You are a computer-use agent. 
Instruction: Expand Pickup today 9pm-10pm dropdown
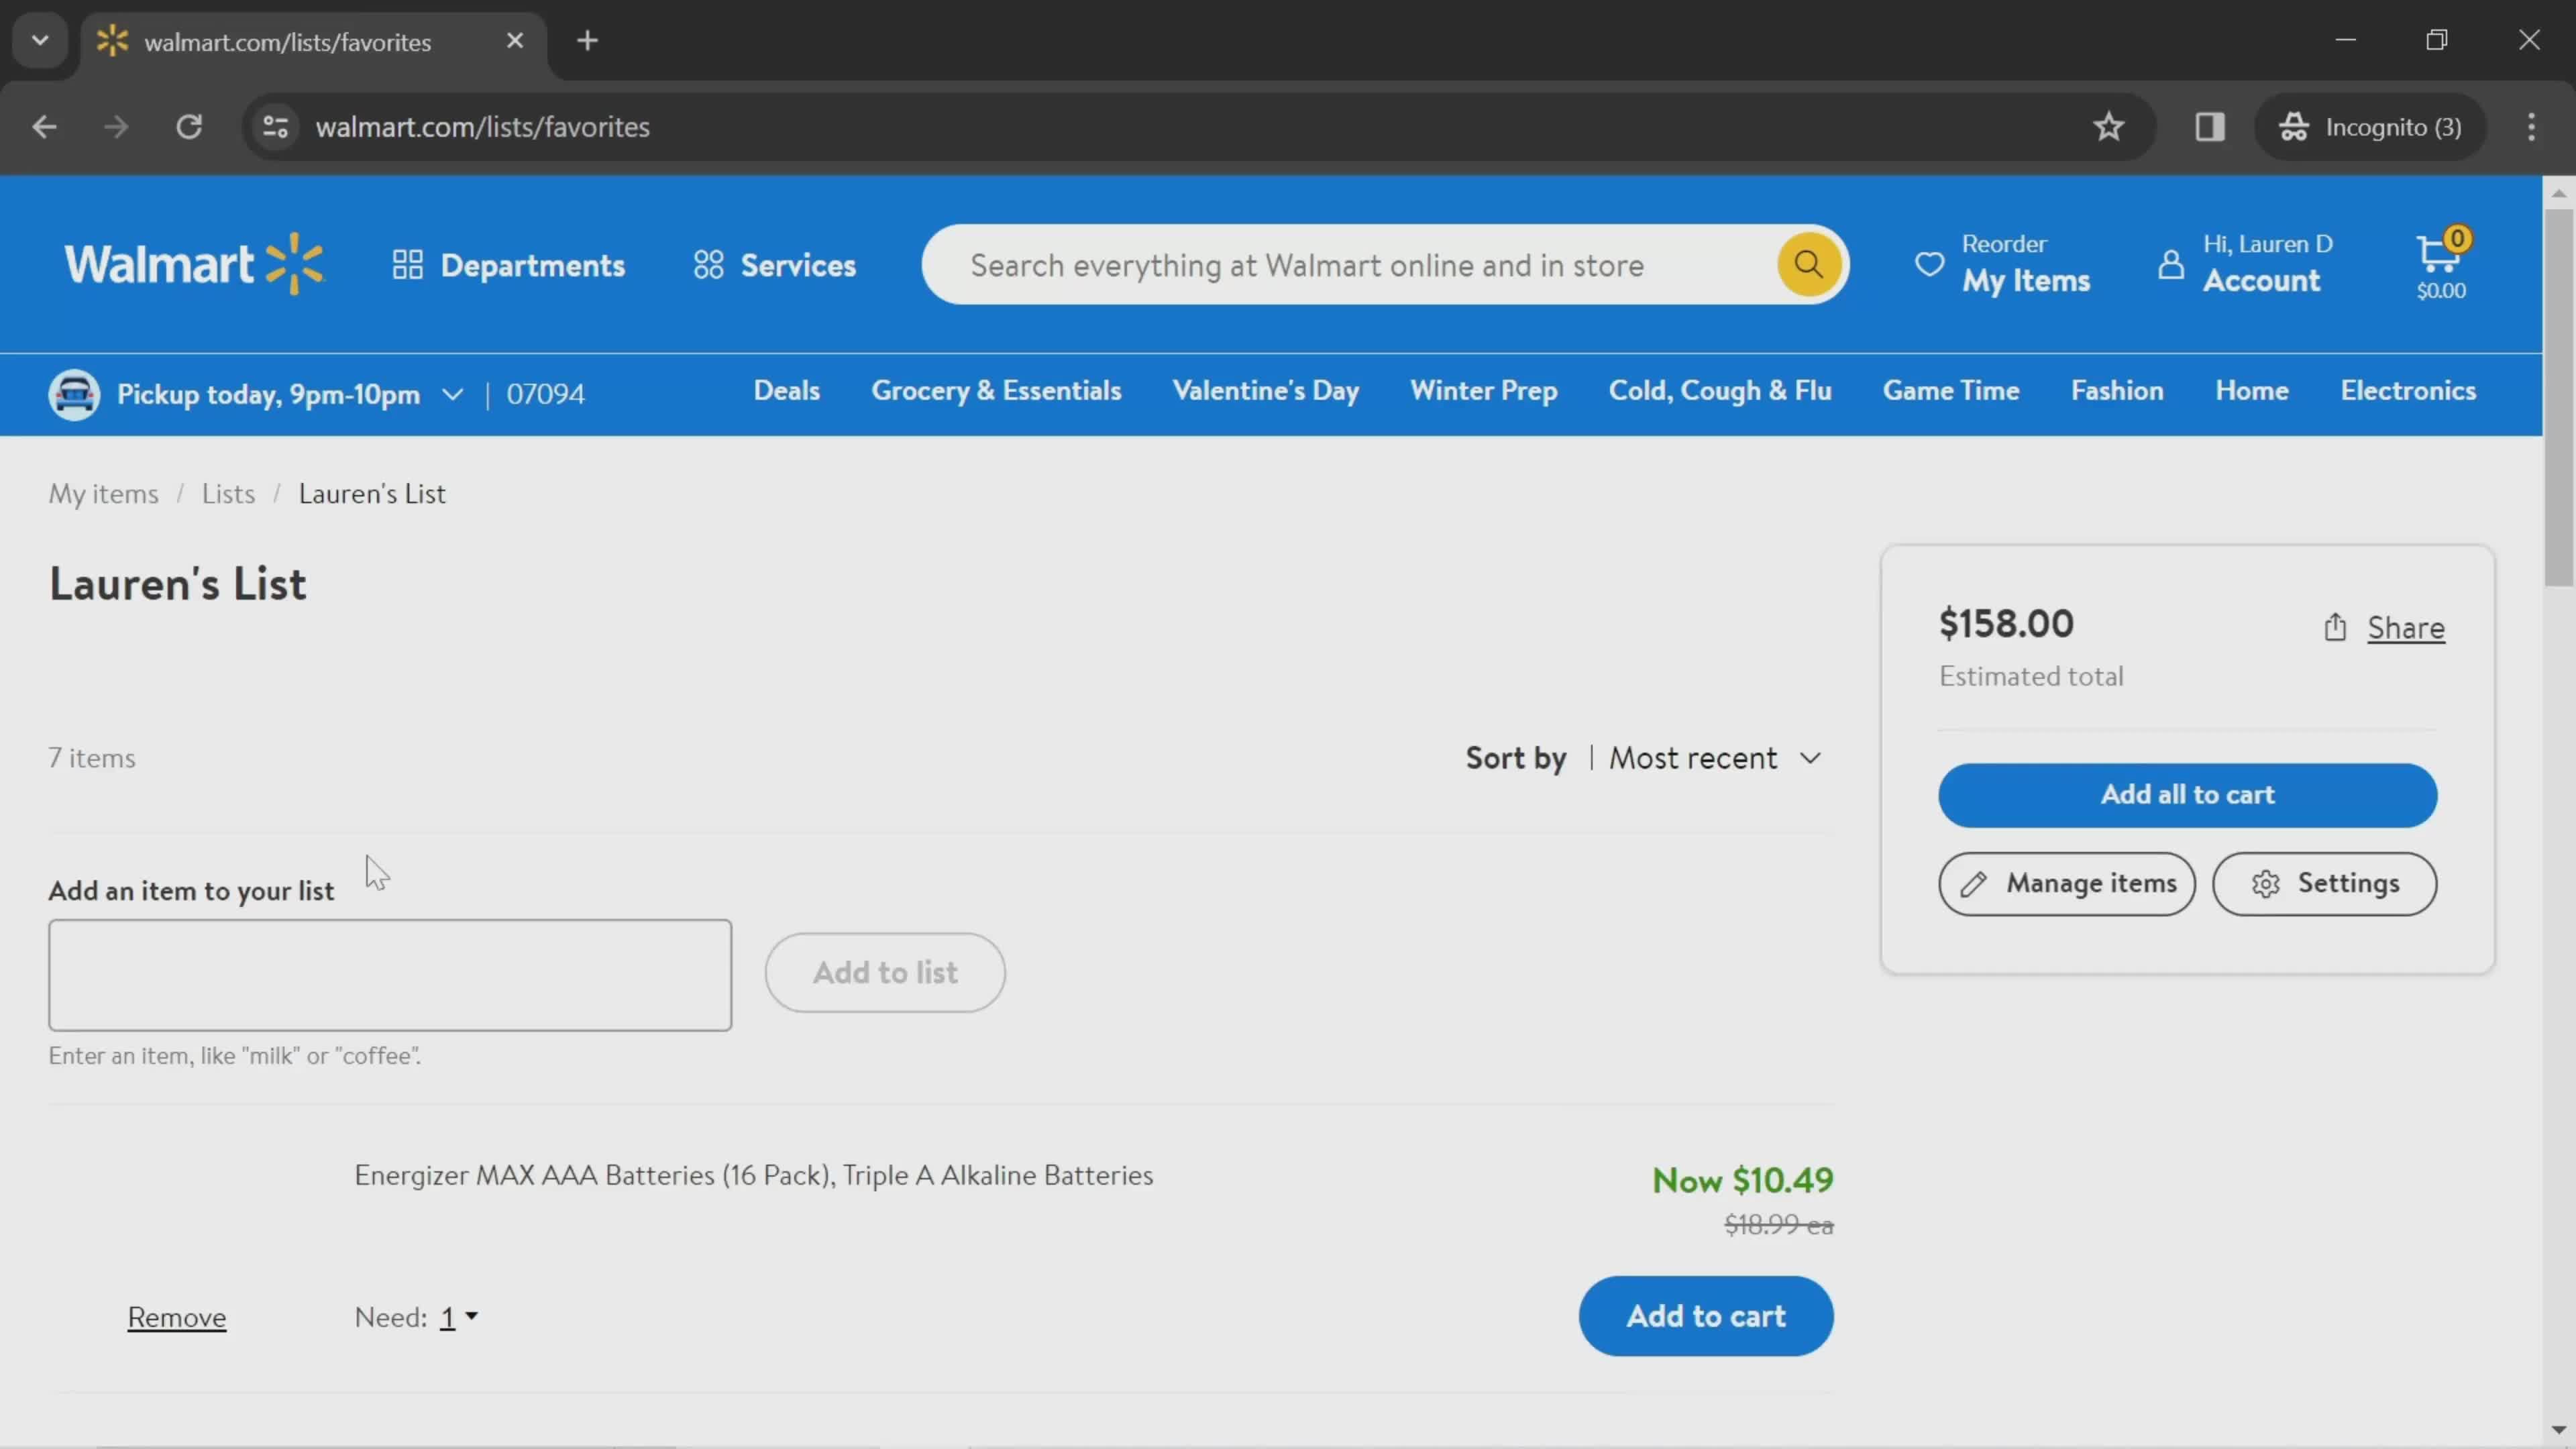(290, 394)
